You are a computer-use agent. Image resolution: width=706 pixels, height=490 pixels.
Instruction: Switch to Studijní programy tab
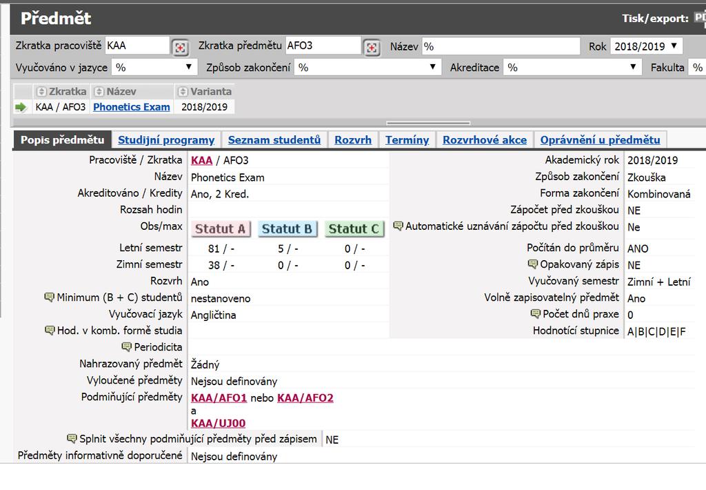click(x=166, y=139)
